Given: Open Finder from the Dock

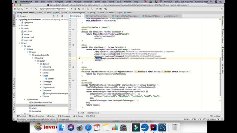Looking at the screenshot, I should coord(62,127).
